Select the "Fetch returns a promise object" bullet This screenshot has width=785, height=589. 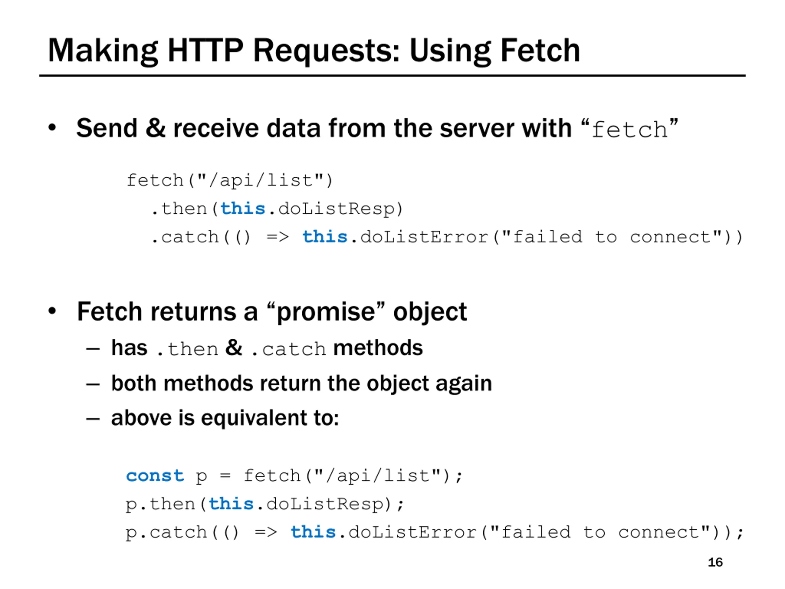click(271, 312)
